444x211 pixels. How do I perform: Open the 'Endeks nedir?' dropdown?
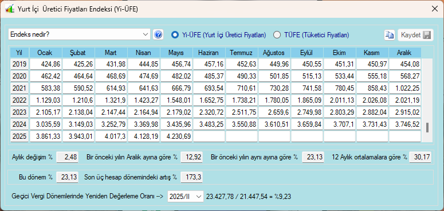pyautogui.click(x=79, y=34)
